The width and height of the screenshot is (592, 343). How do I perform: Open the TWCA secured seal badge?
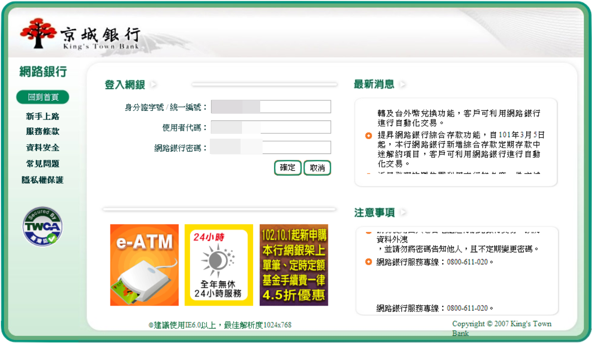pyautogui.click(x=43, y=226)
